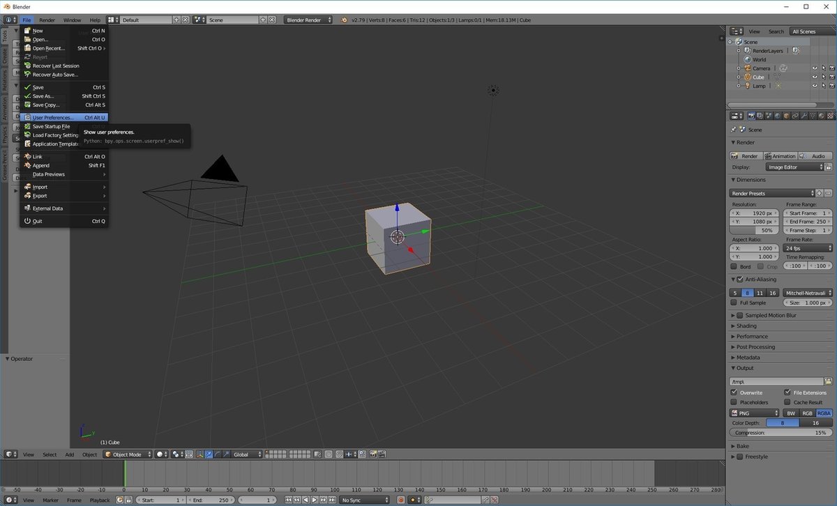Toggle the 3D manipulator widget icon
The width and height of the screenshot is (837, 506).
[x=200, y=454]
